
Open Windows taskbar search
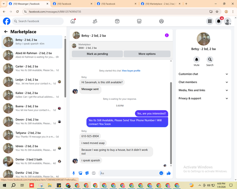pos(13,185)
